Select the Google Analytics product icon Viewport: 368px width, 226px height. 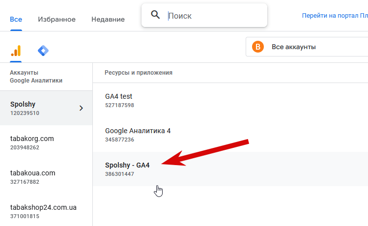16,50
